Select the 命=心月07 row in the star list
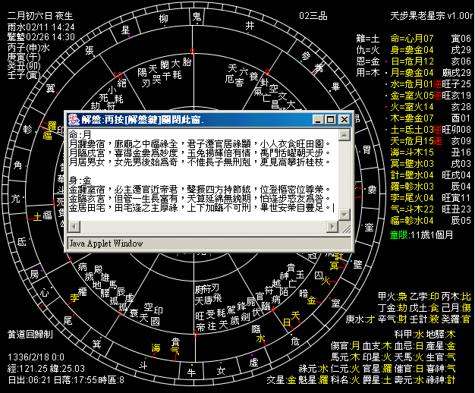The width and height of the screenshot is (475, 393). (x=412, y=37)
